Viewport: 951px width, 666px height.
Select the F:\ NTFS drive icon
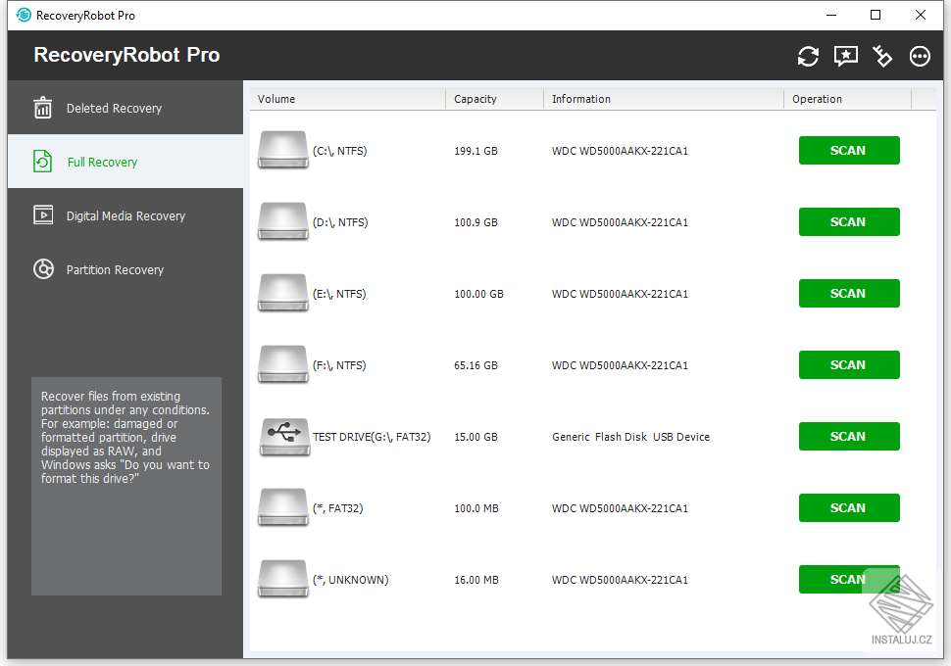pos(283,364)
